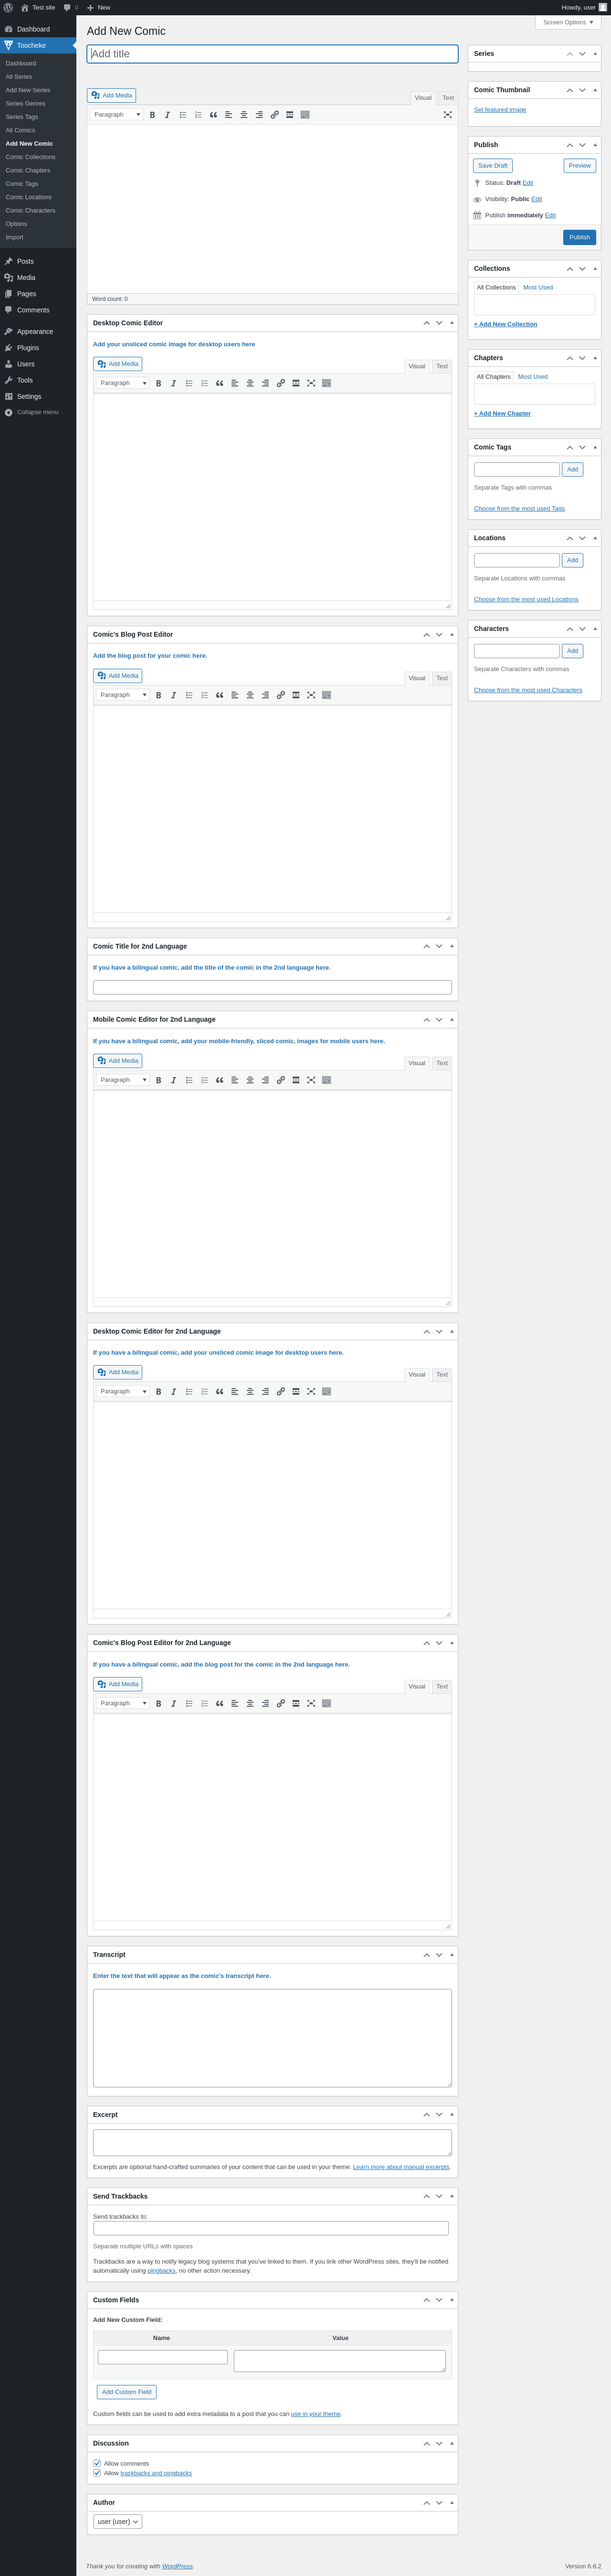
Task: Go to Appearance in the sidebar
Action: [38, 332]
